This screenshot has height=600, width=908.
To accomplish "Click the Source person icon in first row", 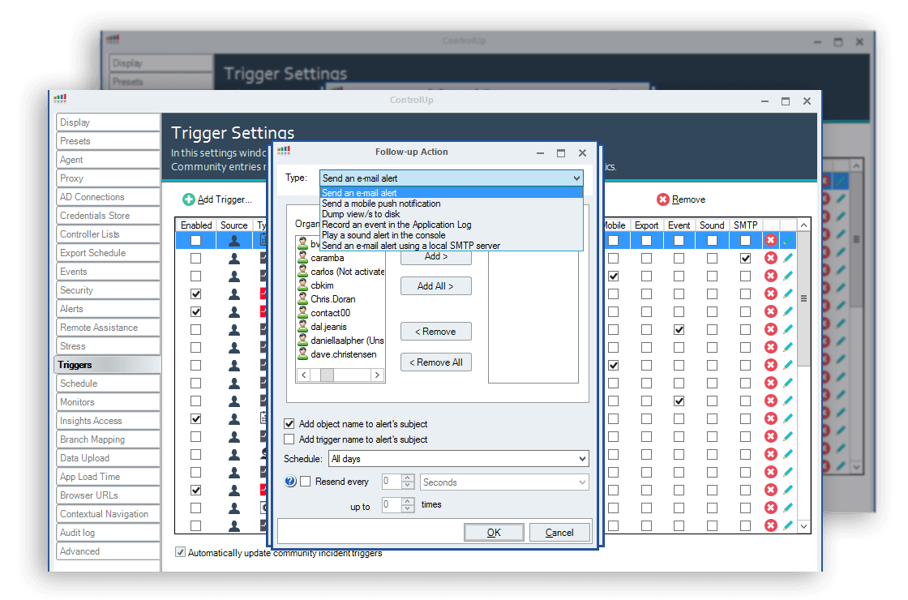I will point(234,240).
